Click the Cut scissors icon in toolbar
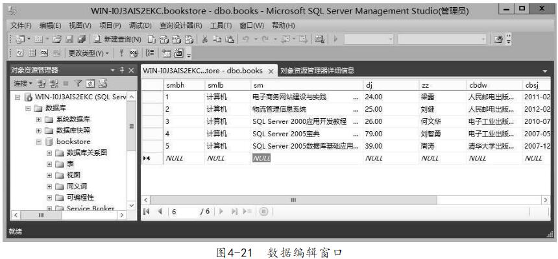558x259 pixels. [x=204, y=39]
